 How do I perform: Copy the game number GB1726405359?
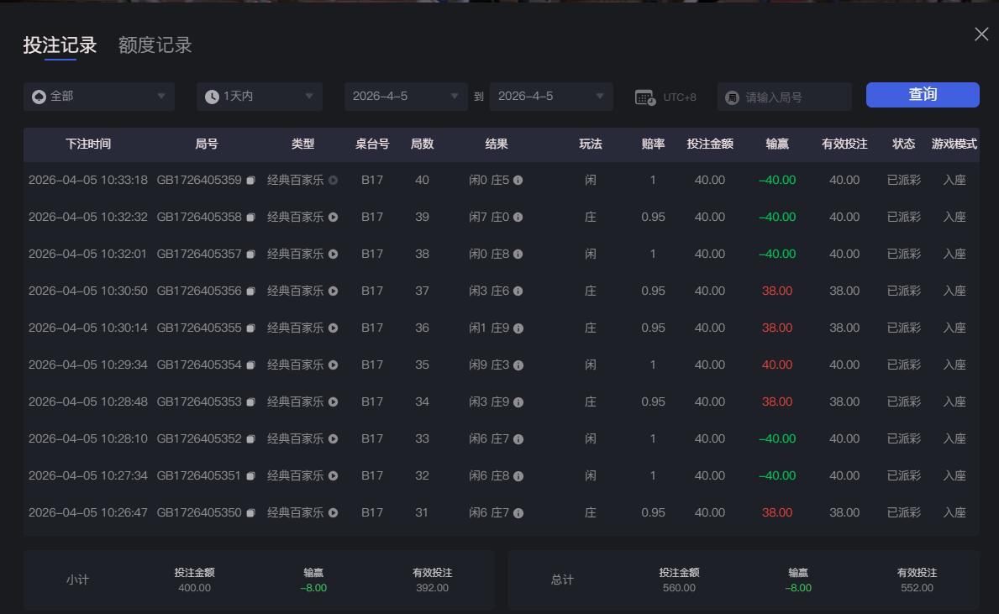click(250, 180)
